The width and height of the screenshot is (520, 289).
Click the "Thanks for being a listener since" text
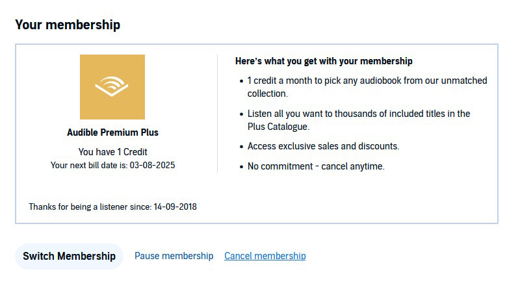90,207
